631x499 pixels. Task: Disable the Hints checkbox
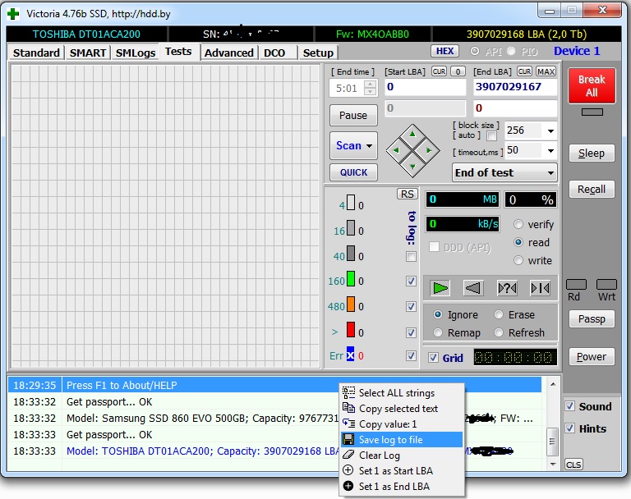[x=570, y=428]
